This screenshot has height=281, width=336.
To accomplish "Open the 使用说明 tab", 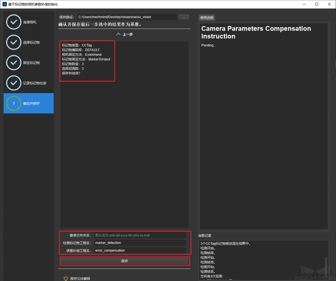I will point(207,18).
